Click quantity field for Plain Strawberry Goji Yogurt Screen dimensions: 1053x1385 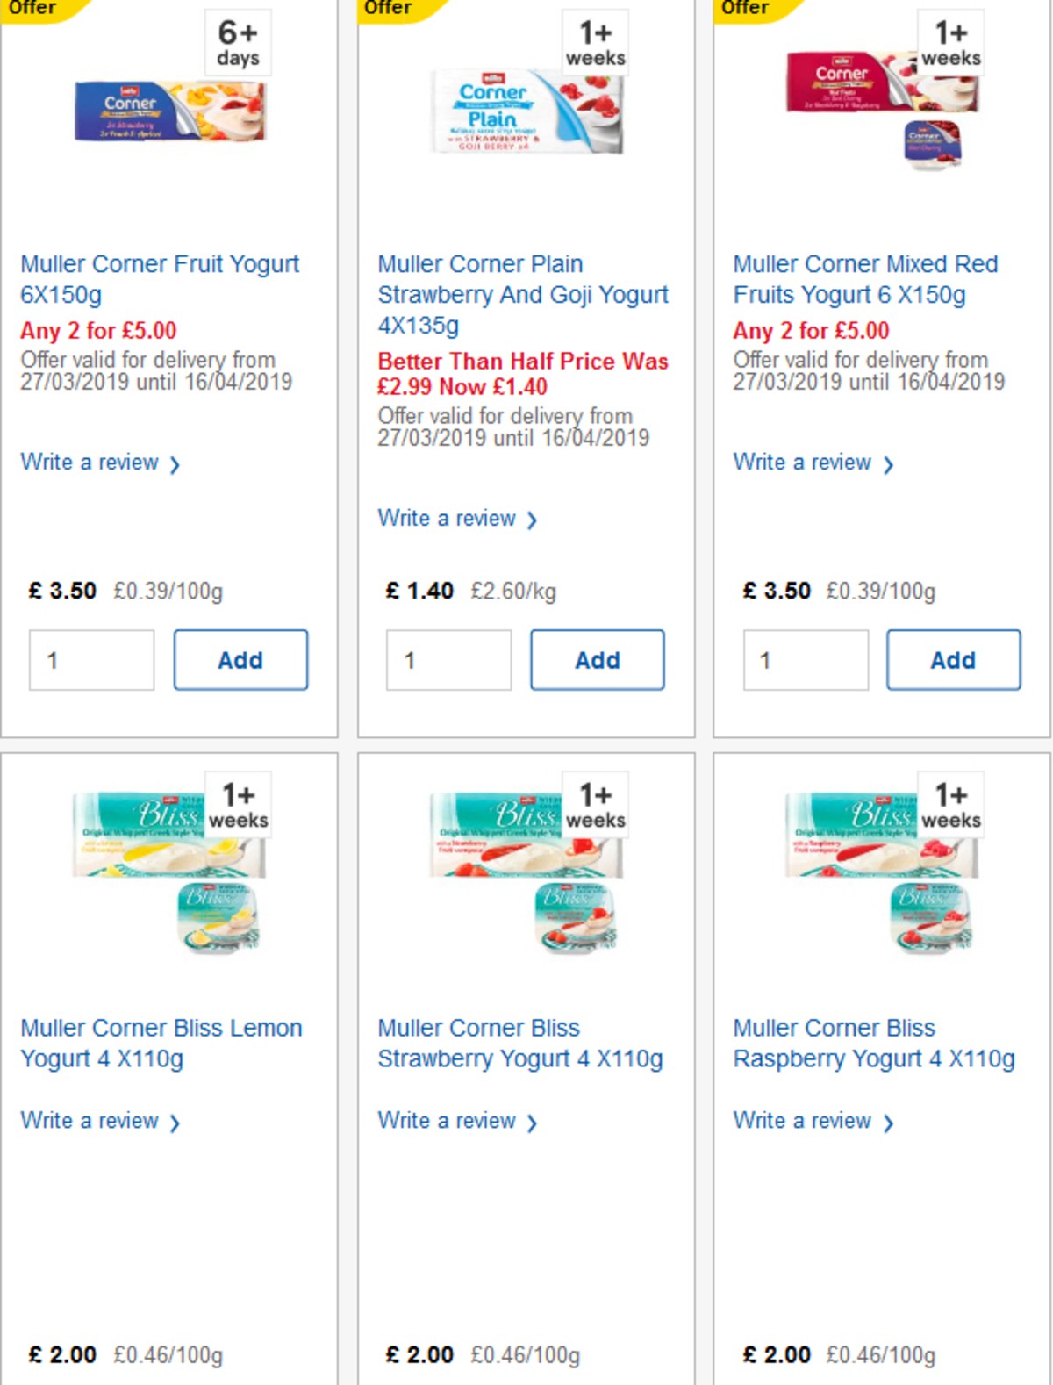(x=448, y=660)
